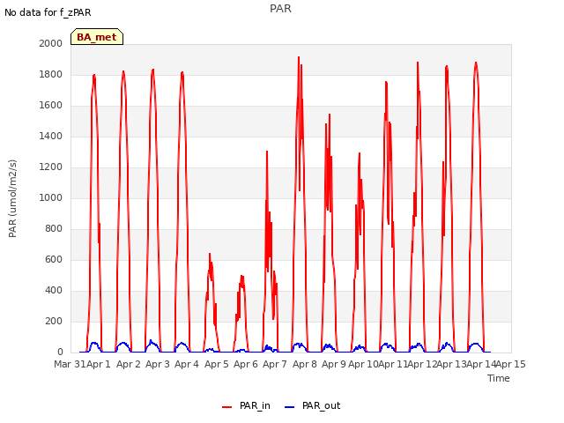Click the Apr 8 x-axis tick label
Viewport: 564px width, 423px height.
(x=305, y=364)
